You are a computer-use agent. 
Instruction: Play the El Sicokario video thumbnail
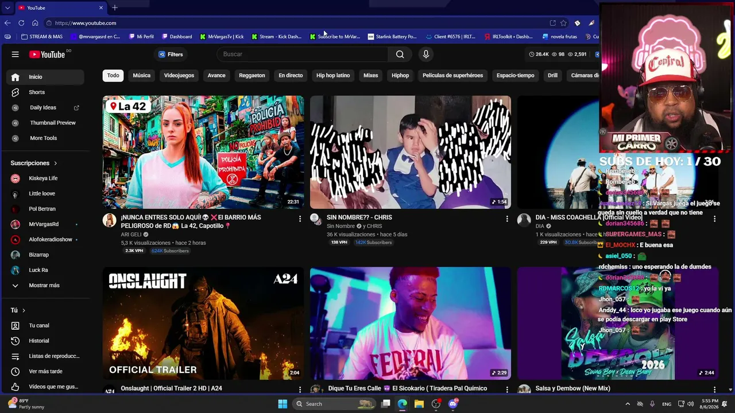pos(411,323)
